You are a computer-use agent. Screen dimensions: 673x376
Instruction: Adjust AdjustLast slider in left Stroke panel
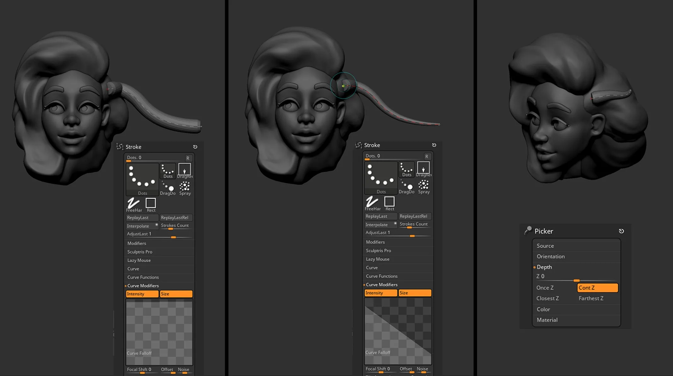(159, 234)
